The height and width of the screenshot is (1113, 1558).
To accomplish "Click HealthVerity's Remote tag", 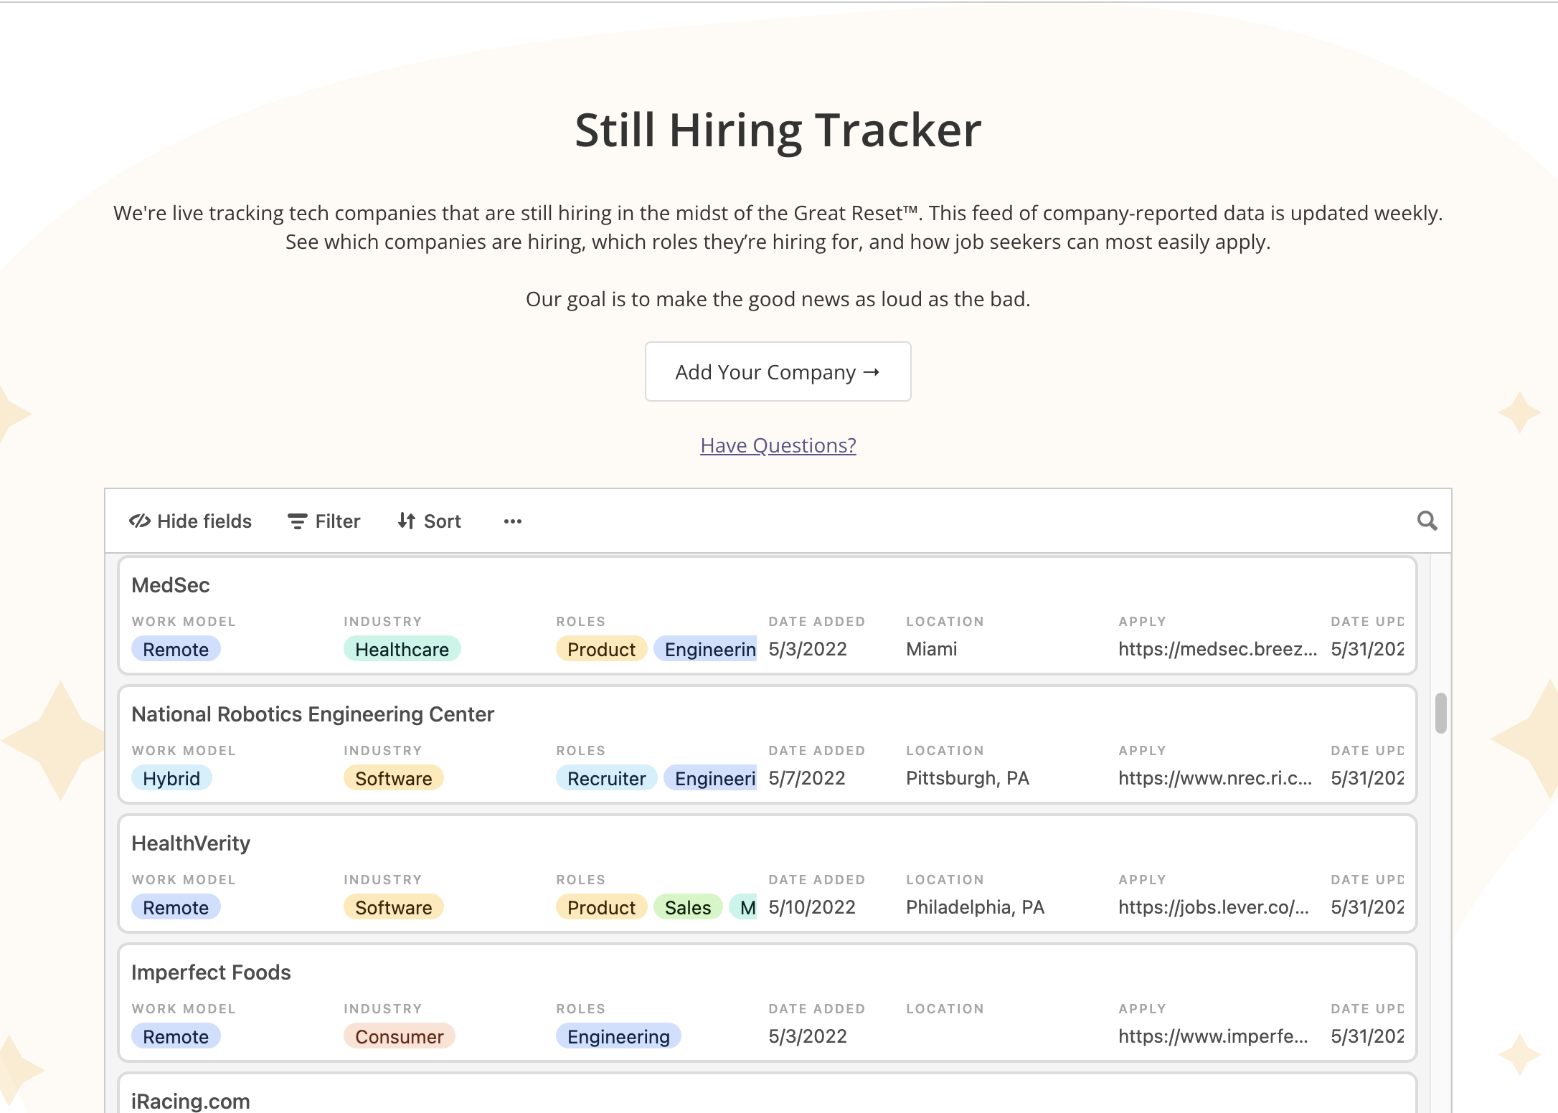I will click(x=176, y=907).
